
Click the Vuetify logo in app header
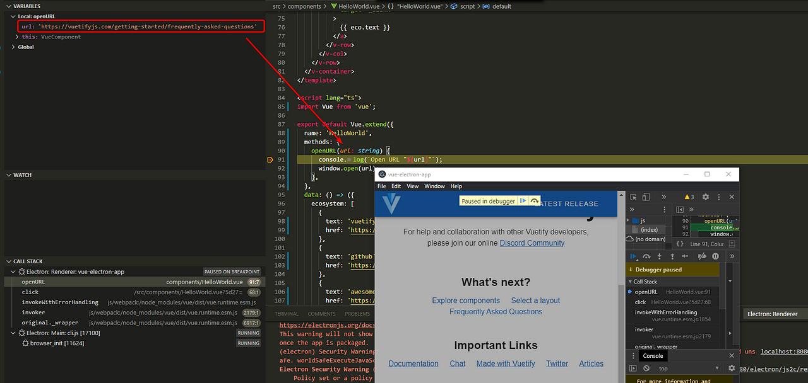coord(391,203)
